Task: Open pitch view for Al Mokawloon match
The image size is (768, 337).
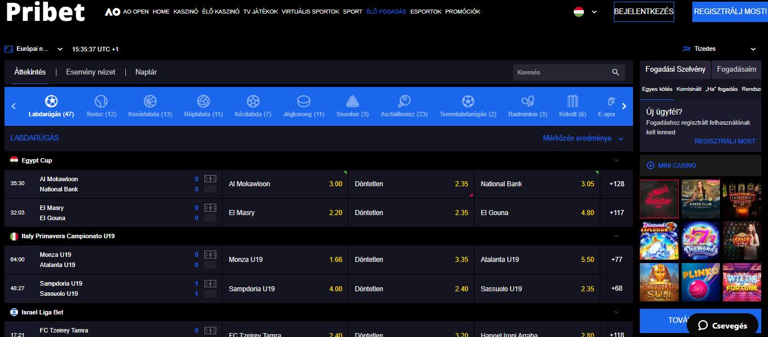Action: tap(210, 179)
